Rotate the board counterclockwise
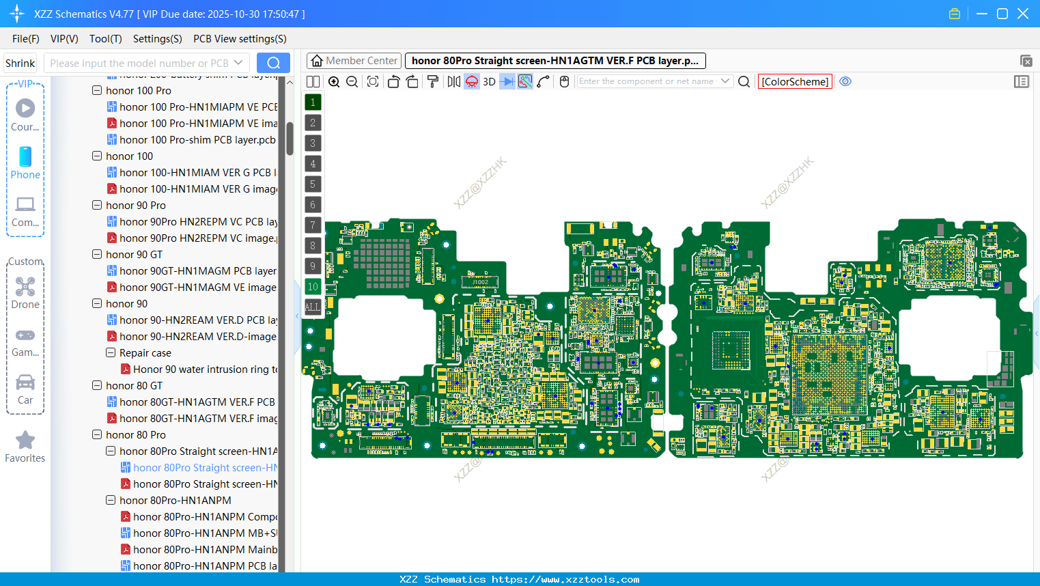 click(x=393, y=81)
